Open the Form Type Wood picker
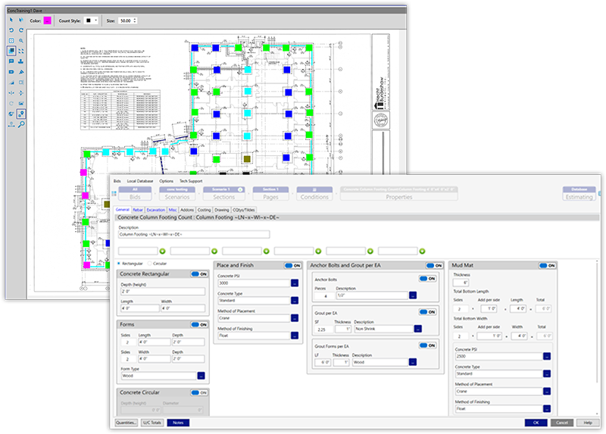This screenshot has height=434, width=606. (201, 375)
